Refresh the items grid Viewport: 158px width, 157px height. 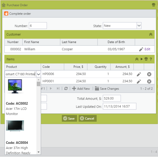pyautogui.click(x=66, y=89)
